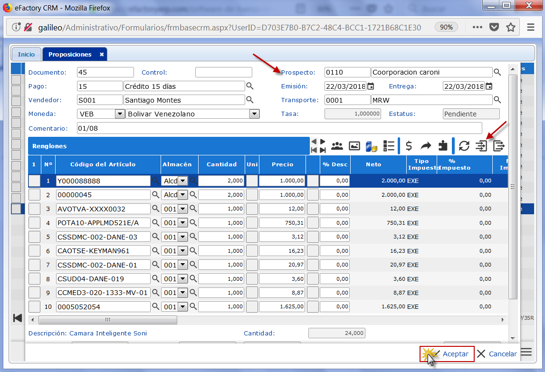Click the horizontal scrollbar under the grid
545x372 pixels.
[107, 320]
